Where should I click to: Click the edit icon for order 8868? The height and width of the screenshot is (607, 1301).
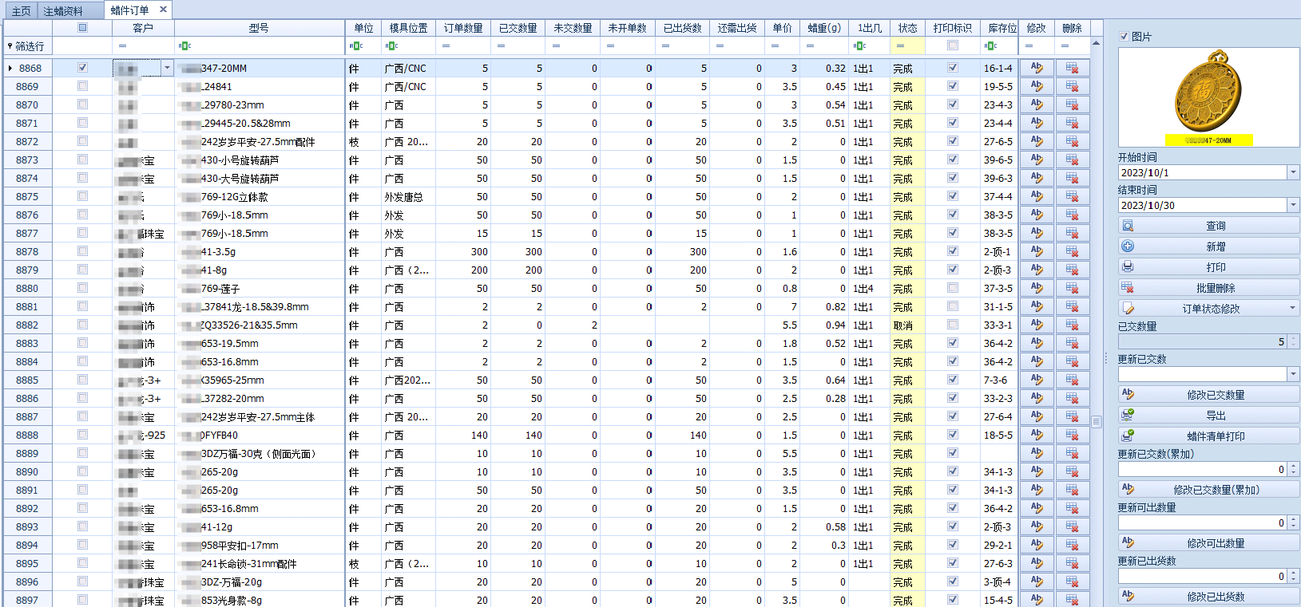click(1037, 68)
